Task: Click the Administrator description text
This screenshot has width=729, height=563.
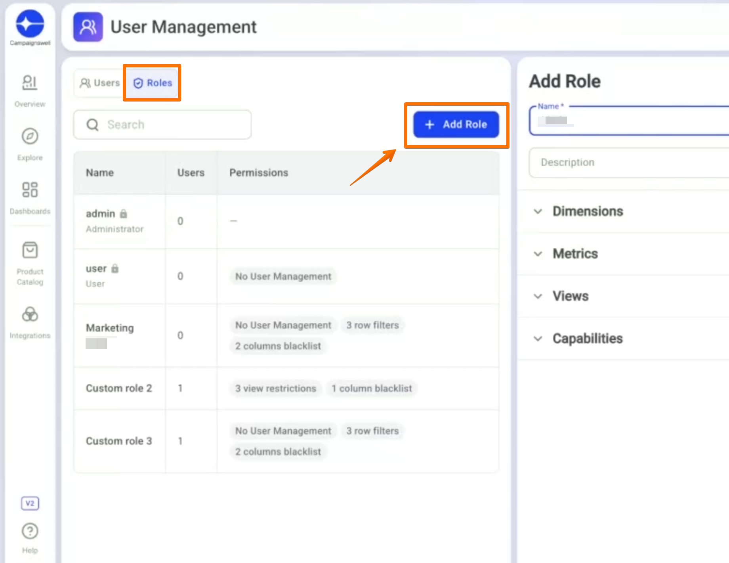Action: (115, 229)
